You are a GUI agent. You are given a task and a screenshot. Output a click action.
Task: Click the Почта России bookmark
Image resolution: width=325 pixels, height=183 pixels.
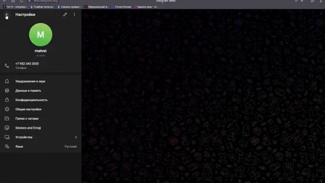[121, 7]
